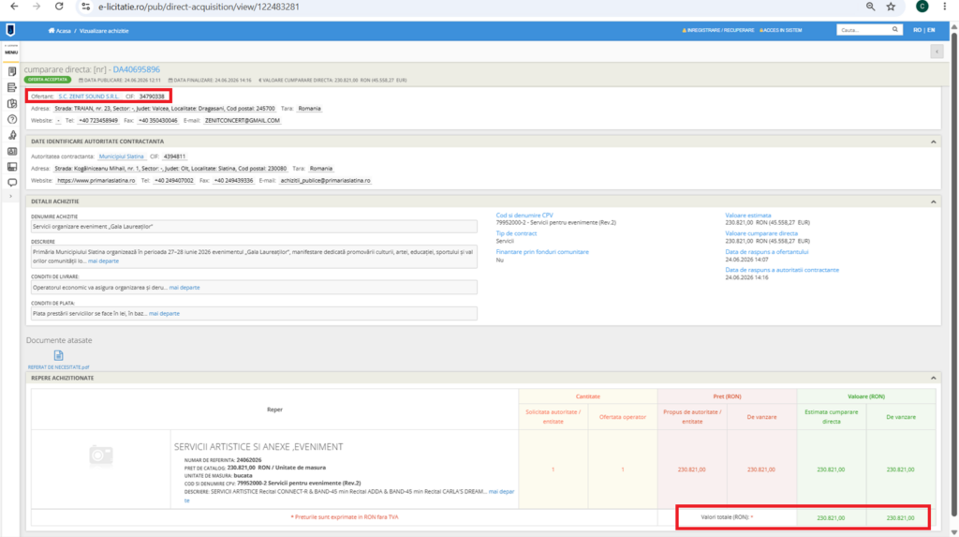Image resolution: width=959 pixels, height=537 pixels.
Task: Click the e-licitatie shield logo
Action: pyautogui.click(x=10, y=30)
